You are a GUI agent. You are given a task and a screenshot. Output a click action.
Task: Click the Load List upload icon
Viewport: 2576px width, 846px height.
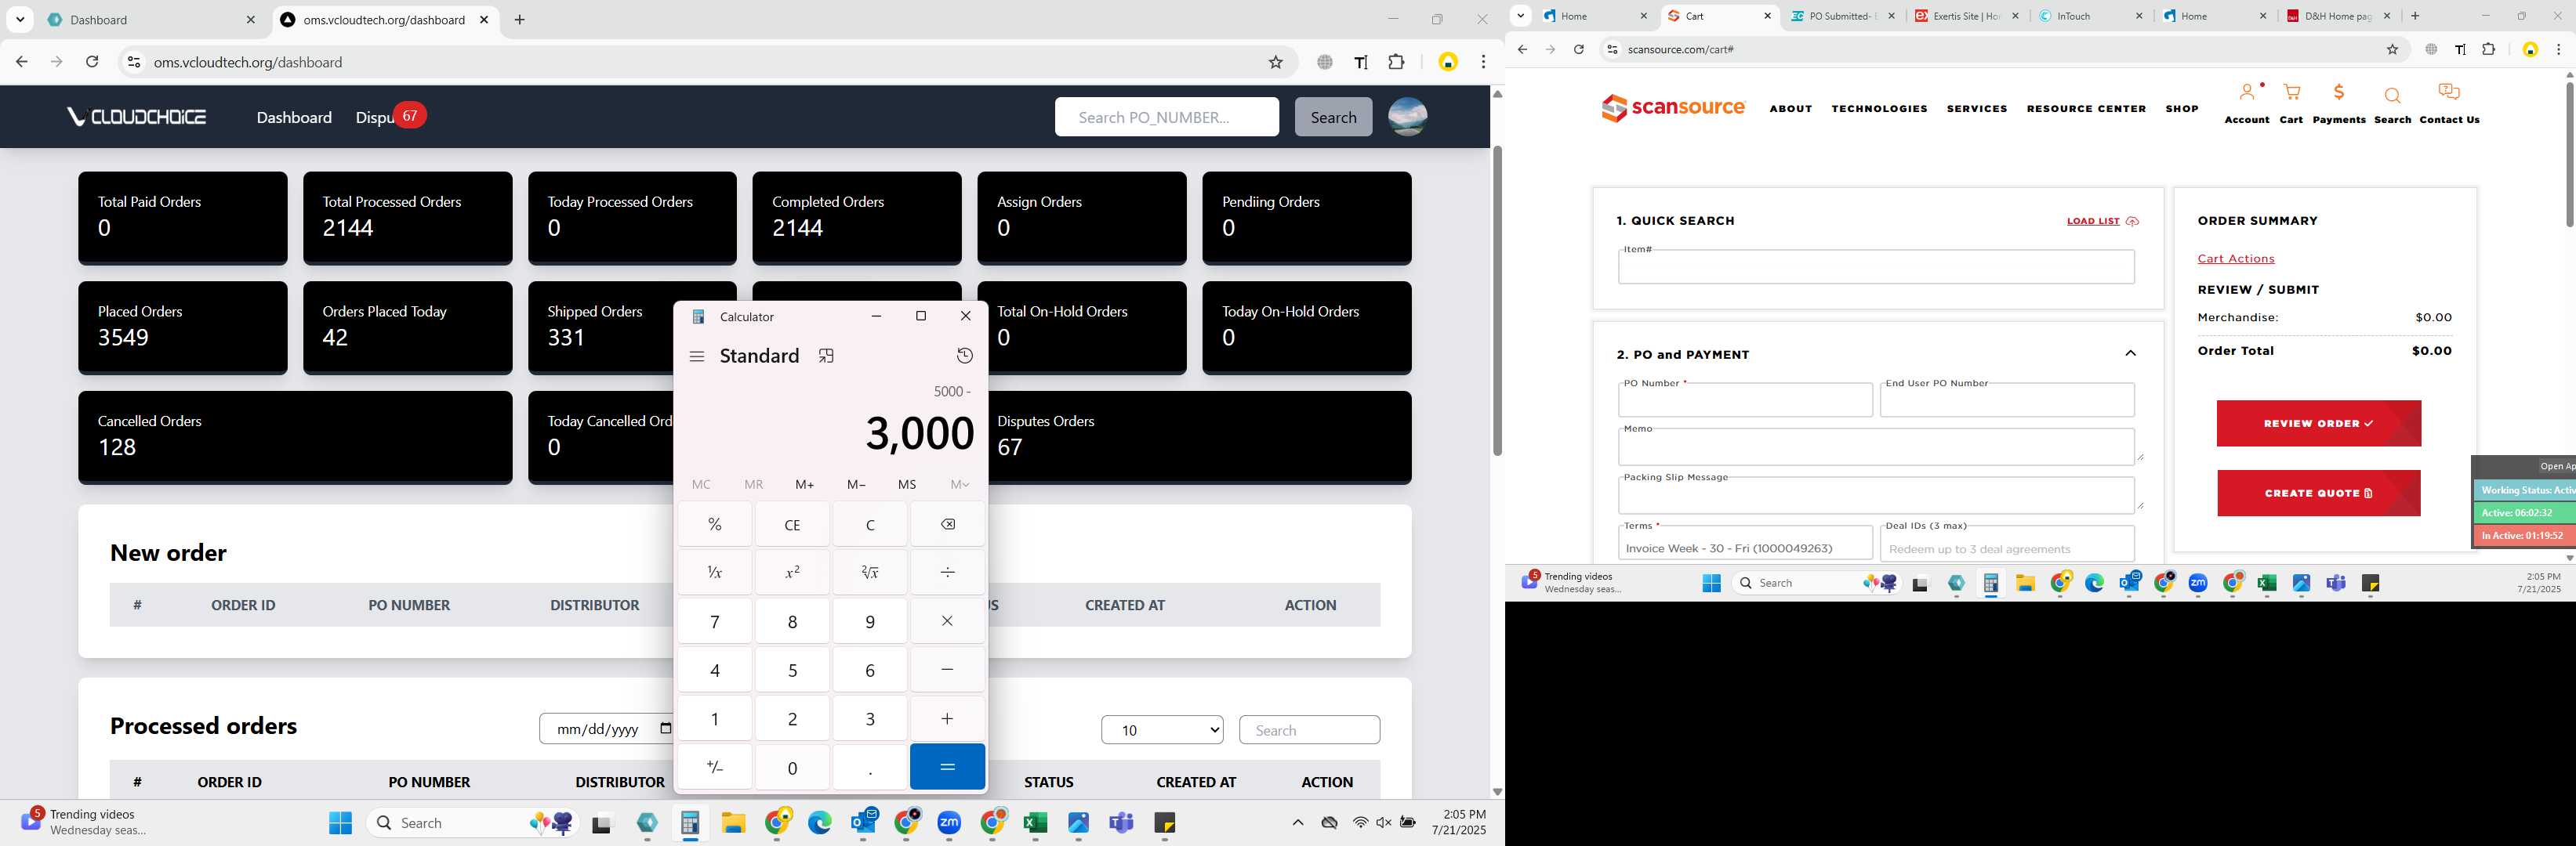[x=2132, y=222]
